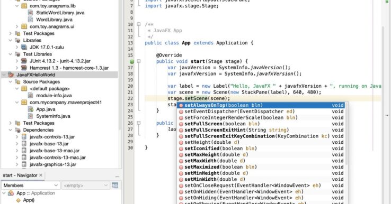Choose setIconified(boolean bln) completion
The height and width of the screenshot is (204, 391).
[261, 149]
